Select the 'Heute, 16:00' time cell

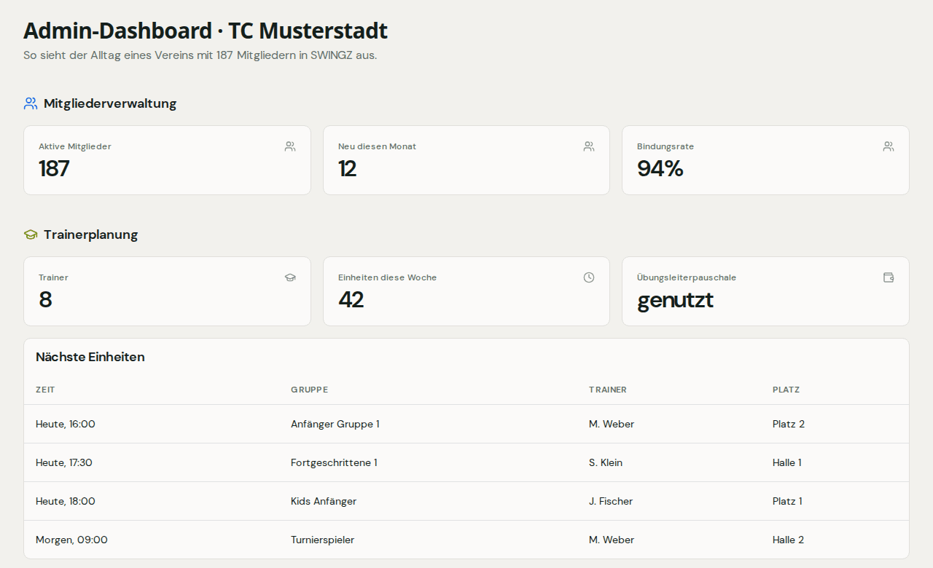click(x=66, y=424)
